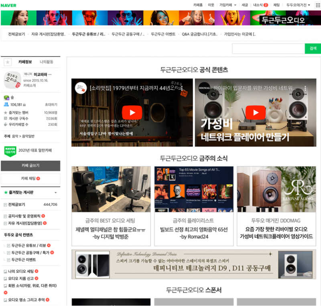Open 공지사항 및 운영회칙 board
The height and width of the screenshot is (306, 321).
[24, 216]
